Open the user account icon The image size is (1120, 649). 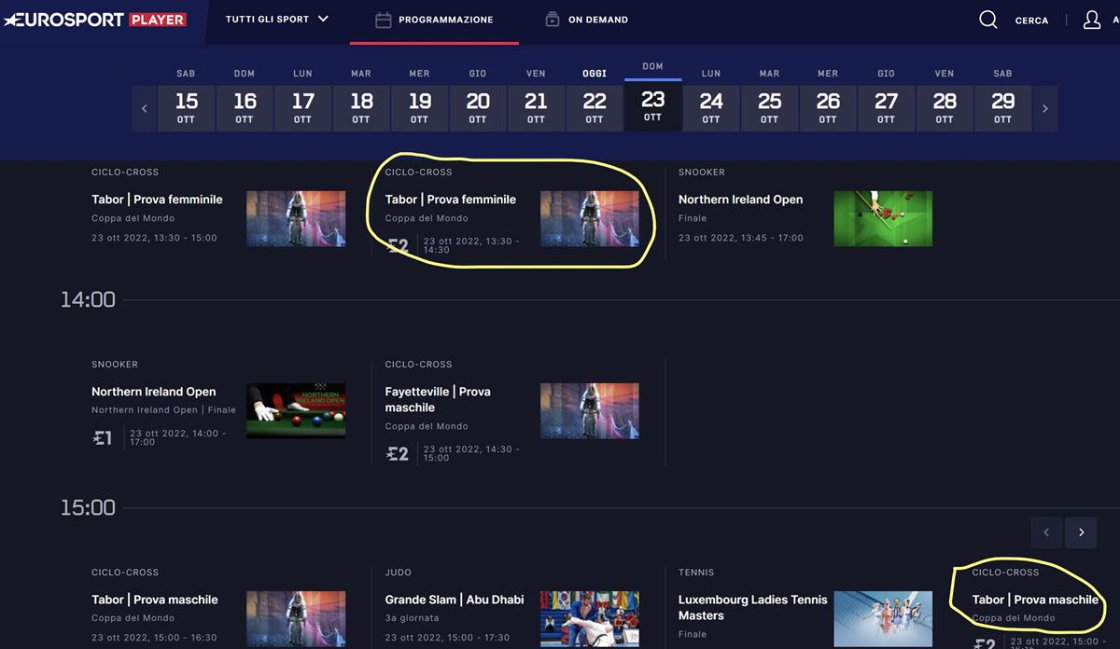pos(1092,20)
